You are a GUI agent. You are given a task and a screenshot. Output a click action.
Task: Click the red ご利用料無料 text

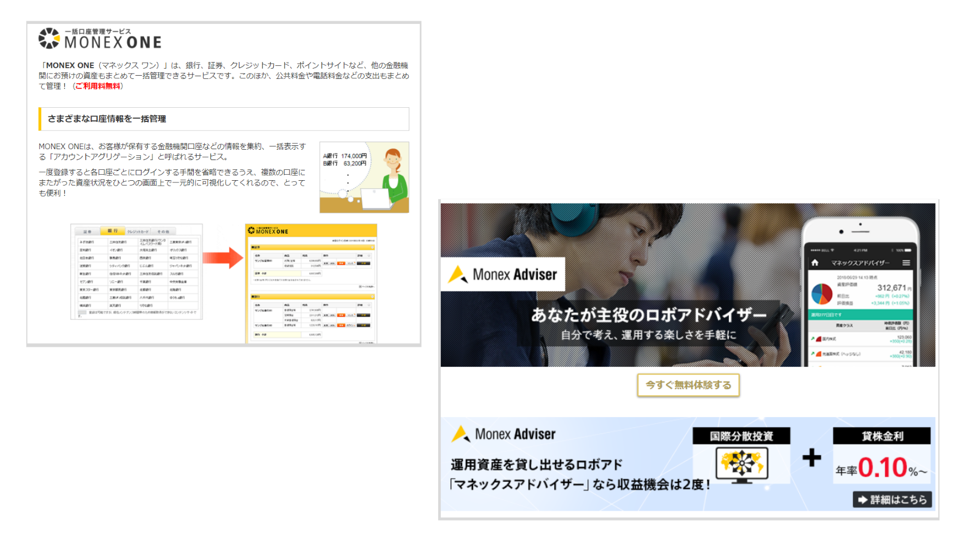click(x=97, y=86)
